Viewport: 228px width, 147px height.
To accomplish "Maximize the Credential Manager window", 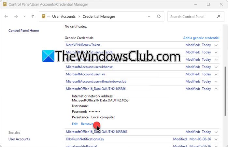I will coord(208,4).
